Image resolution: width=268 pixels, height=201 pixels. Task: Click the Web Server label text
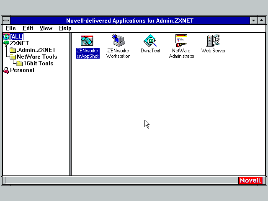coord(213,51)
